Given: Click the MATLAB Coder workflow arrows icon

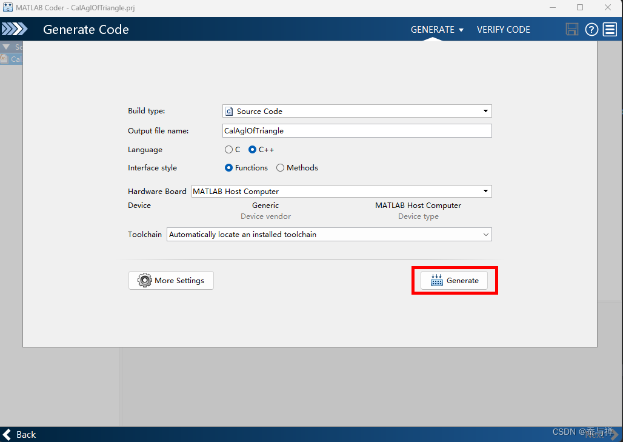Looking at the screenshot, I should (x=15, y=29).
